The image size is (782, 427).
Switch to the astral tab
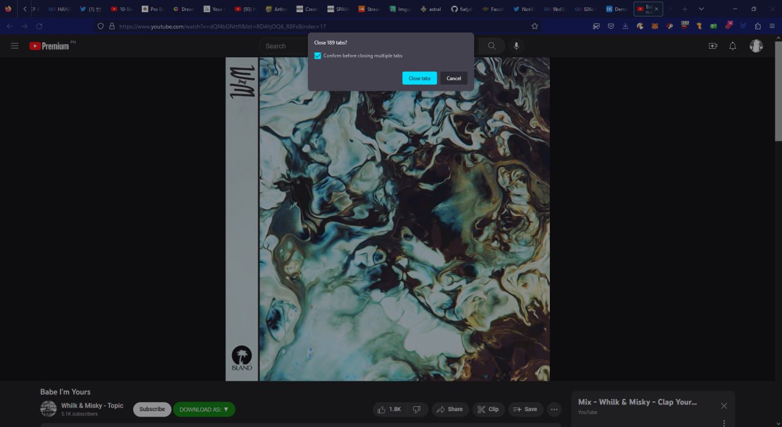(431, 9)
